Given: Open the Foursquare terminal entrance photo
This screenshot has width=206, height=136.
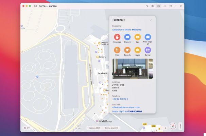Looking at the screenshot, I should pyautogui.click(x=130, y=69).
